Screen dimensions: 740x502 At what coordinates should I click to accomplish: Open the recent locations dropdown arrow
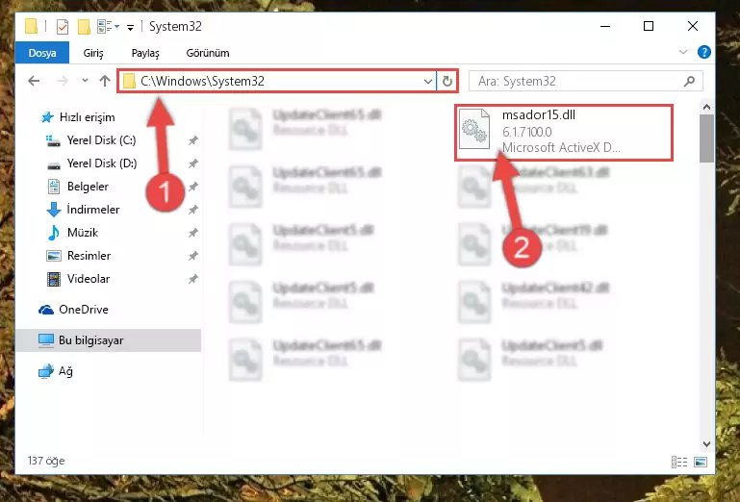coord(85,81)
